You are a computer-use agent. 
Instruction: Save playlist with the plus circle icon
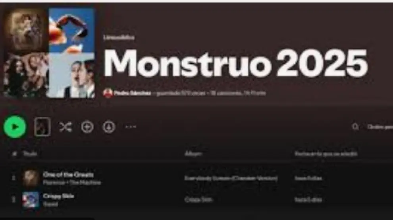pyautogui.click(x=87, y=127)
